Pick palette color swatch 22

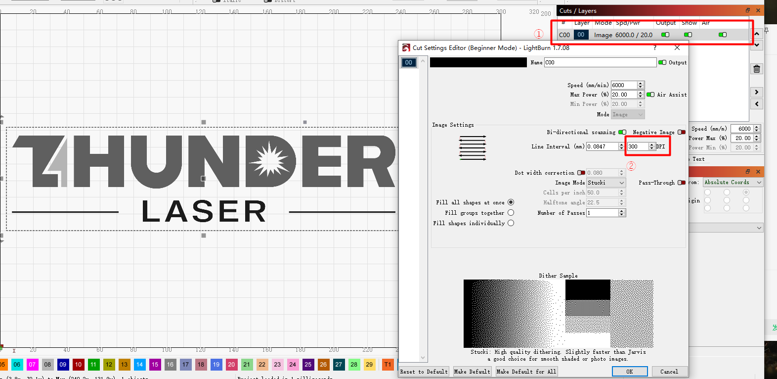[262, 365]
